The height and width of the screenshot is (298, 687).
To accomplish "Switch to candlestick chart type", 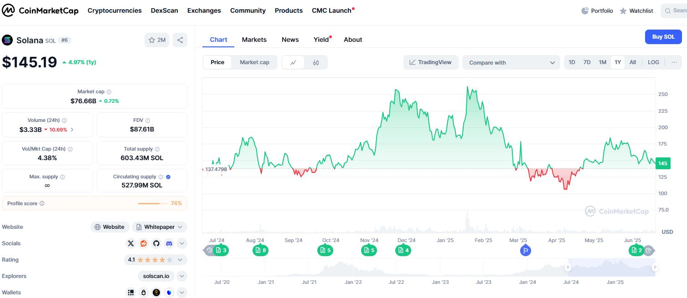I will click(316, 63).
